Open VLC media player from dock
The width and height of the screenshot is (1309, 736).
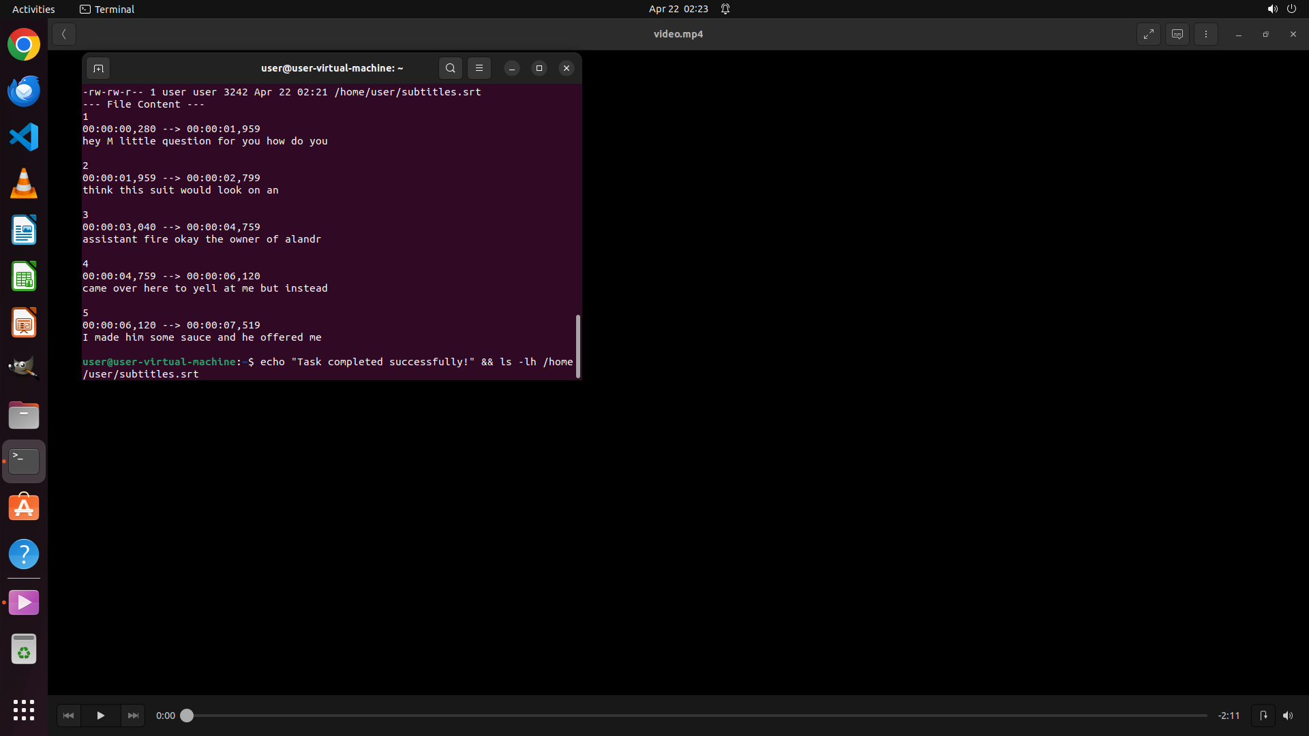(x=24, y=183)
